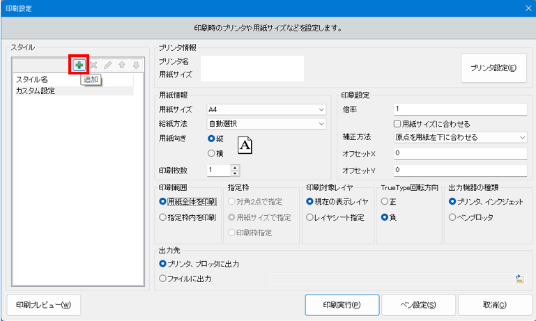Screen dimensions: 536x321
Task: Click the プリンタ設定(E) button
Action: [493, 68]
